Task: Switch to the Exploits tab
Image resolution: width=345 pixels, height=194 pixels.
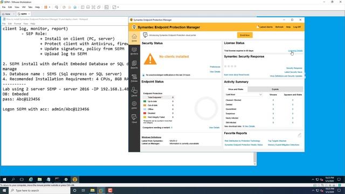Action: pyautogui.click(x=275, y=89)
